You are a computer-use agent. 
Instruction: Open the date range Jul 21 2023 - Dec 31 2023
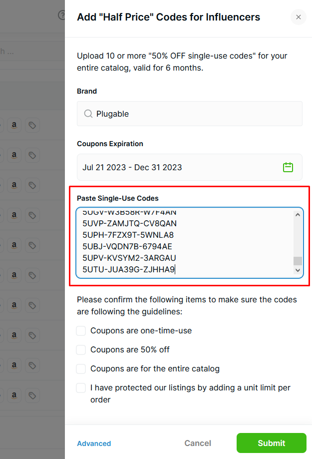tap(189, 167)
